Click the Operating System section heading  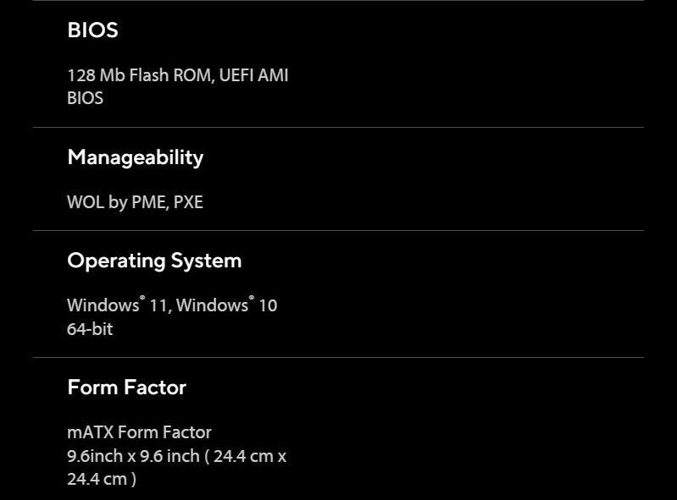[x=154, y=261]
